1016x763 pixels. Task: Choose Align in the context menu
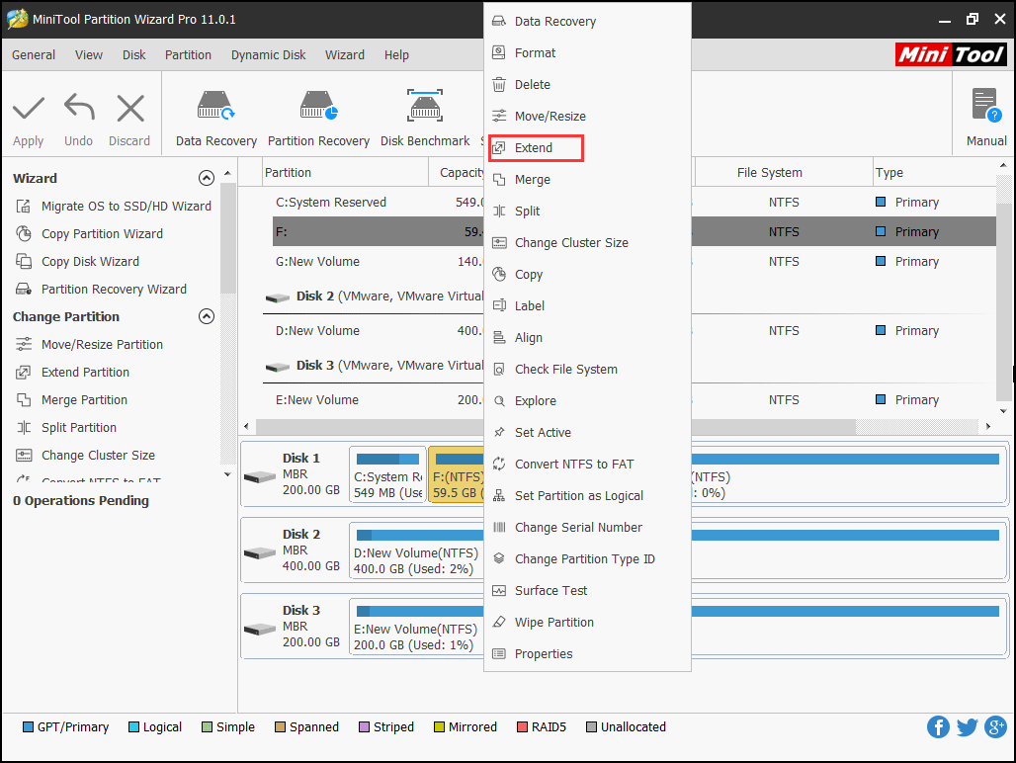(587, 337)
